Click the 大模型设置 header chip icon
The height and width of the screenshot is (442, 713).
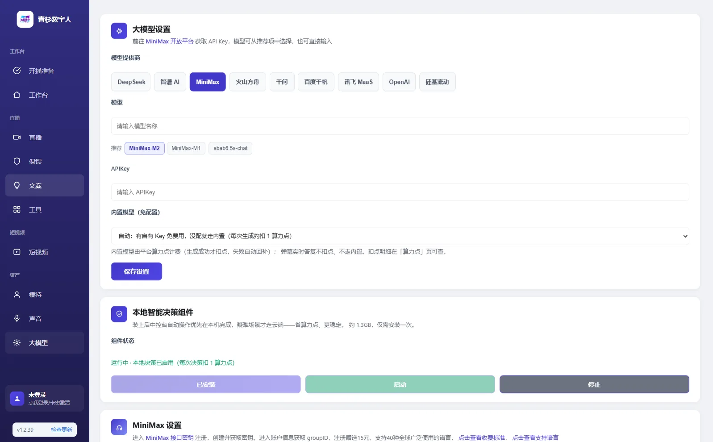click(119, 31)
